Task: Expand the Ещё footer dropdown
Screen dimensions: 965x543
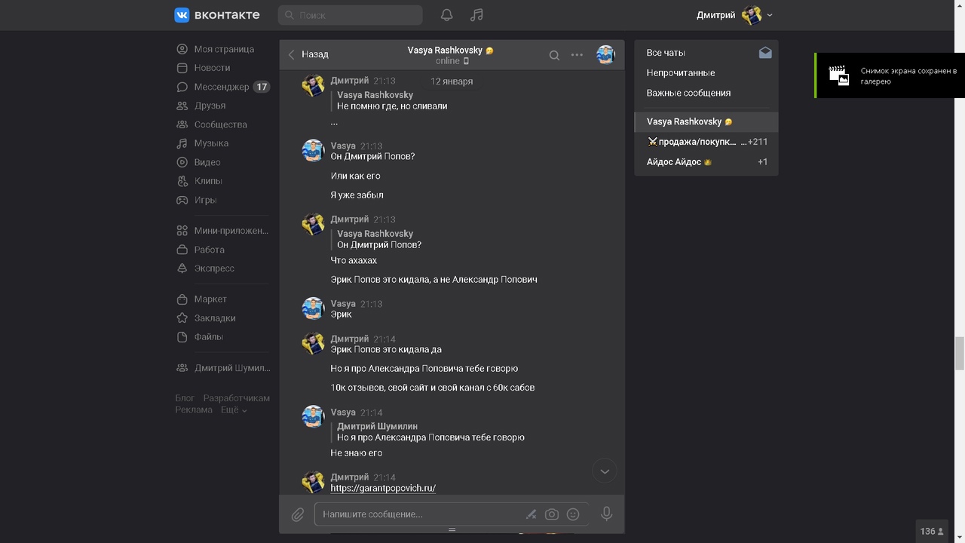Action: click(234, 410)
